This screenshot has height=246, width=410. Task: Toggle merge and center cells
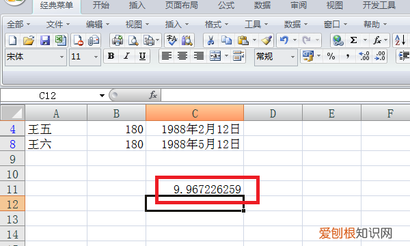215,56
